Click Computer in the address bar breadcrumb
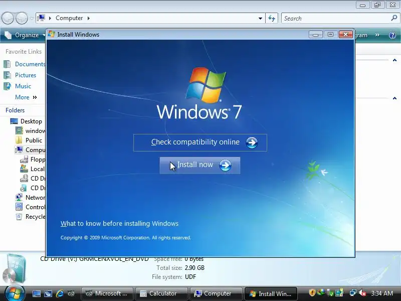 tap(69, 18)
